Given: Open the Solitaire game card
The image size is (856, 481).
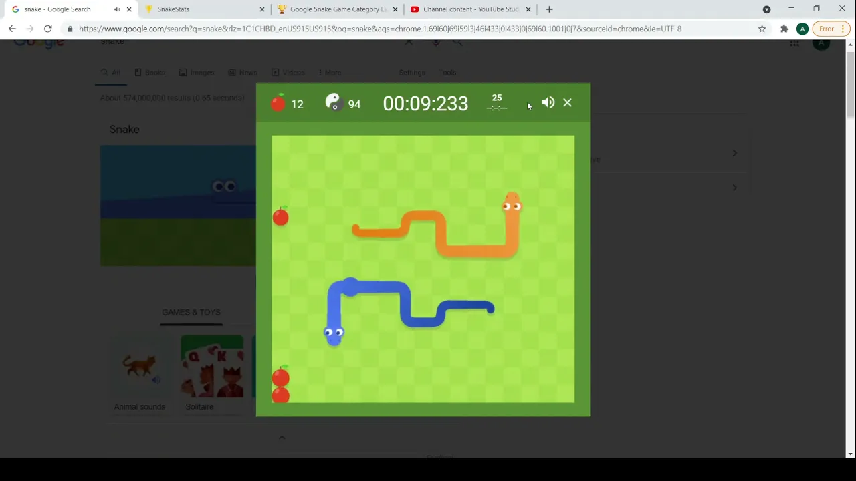Looking at the screenshot, I should pos(212,374).
